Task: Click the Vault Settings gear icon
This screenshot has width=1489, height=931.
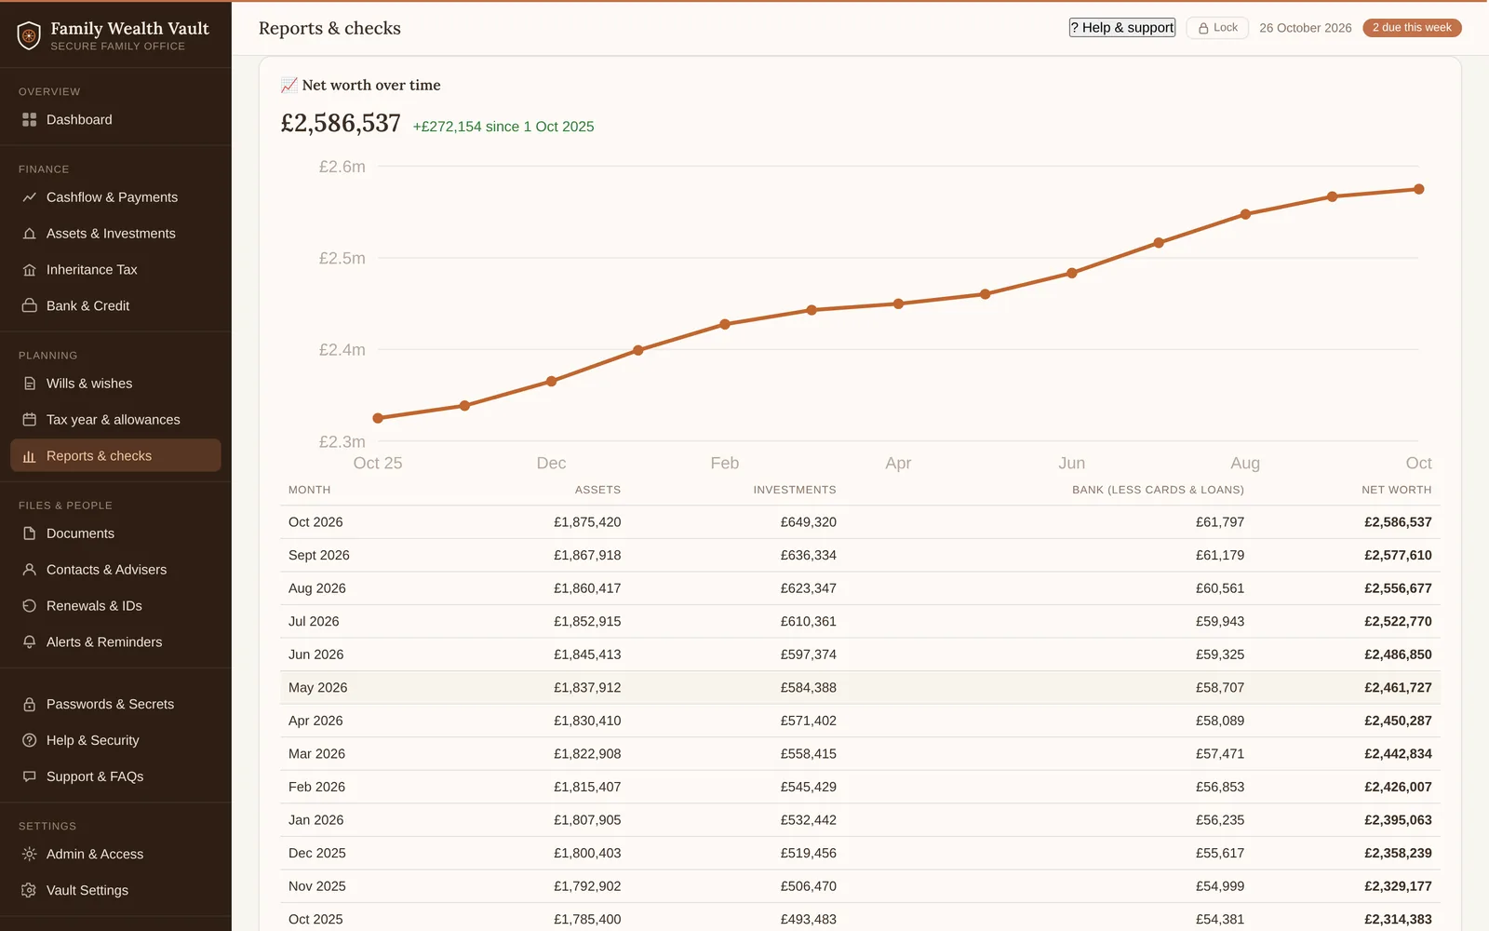Action: (x=29, y=891)
